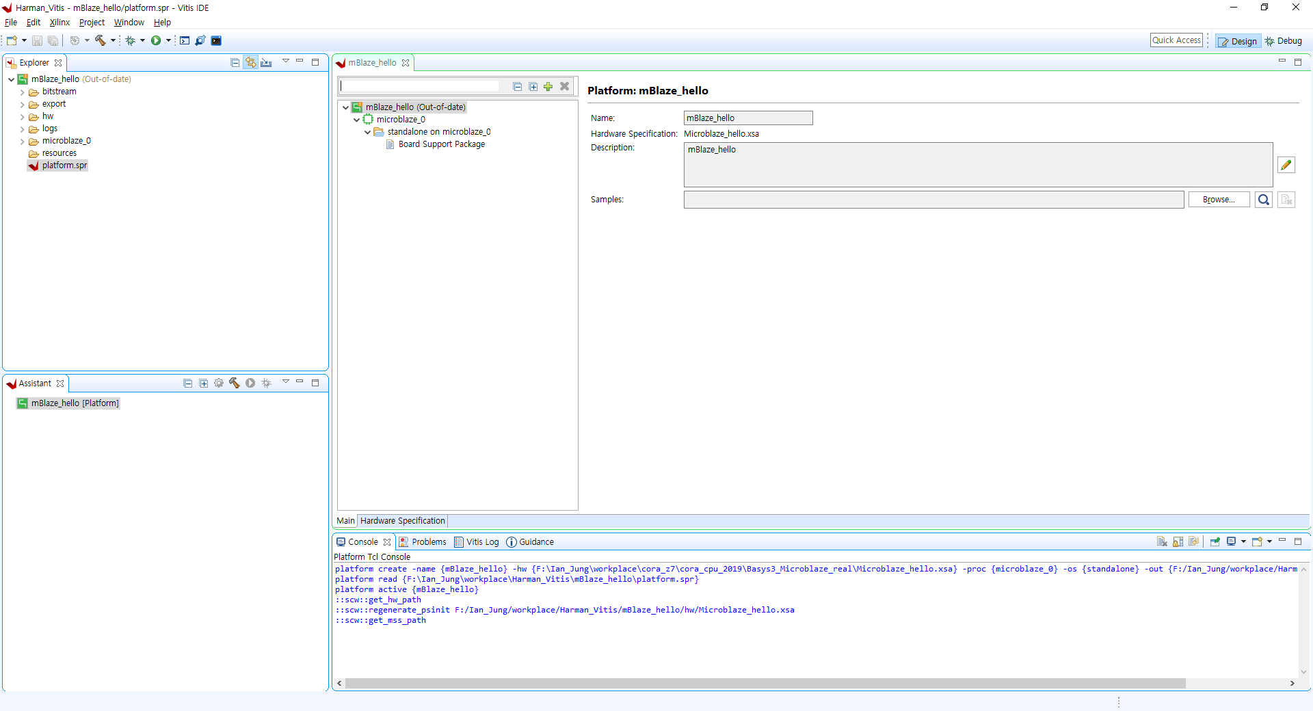Open the Debug dropdown arrow
1313x711 pixels.
[142, 41]
